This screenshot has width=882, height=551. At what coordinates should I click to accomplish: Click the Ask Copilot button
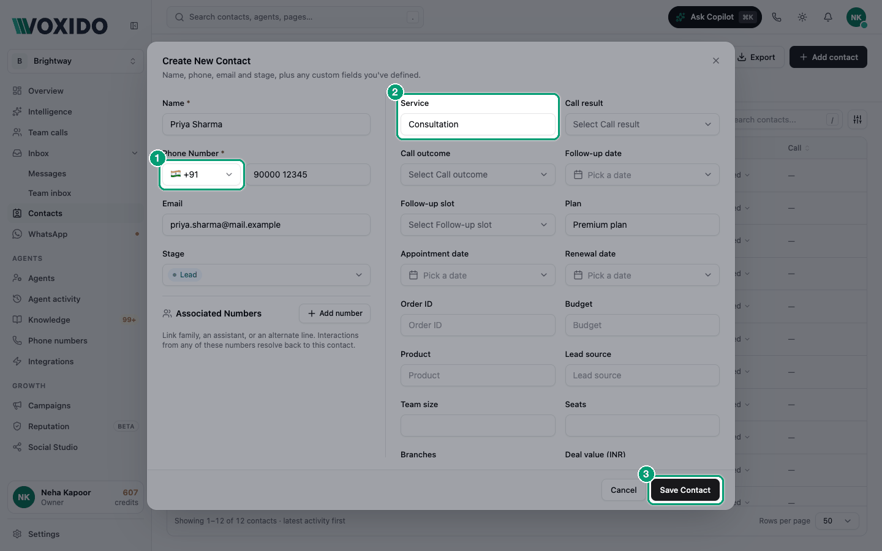tap(715, 17)
